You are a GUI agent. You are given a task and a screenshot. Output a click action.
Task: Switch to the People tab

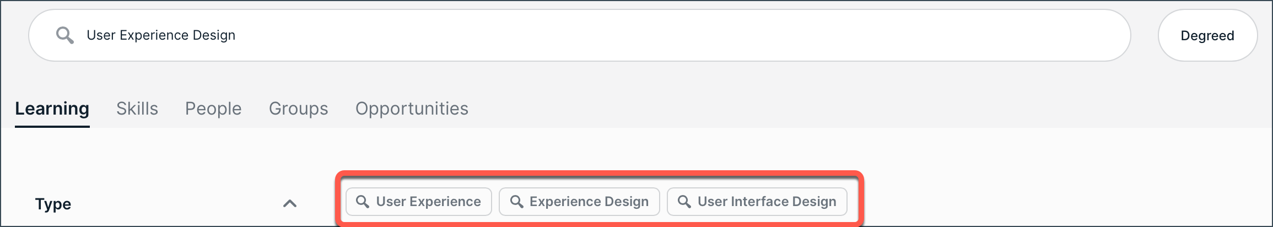click(213, 109)
